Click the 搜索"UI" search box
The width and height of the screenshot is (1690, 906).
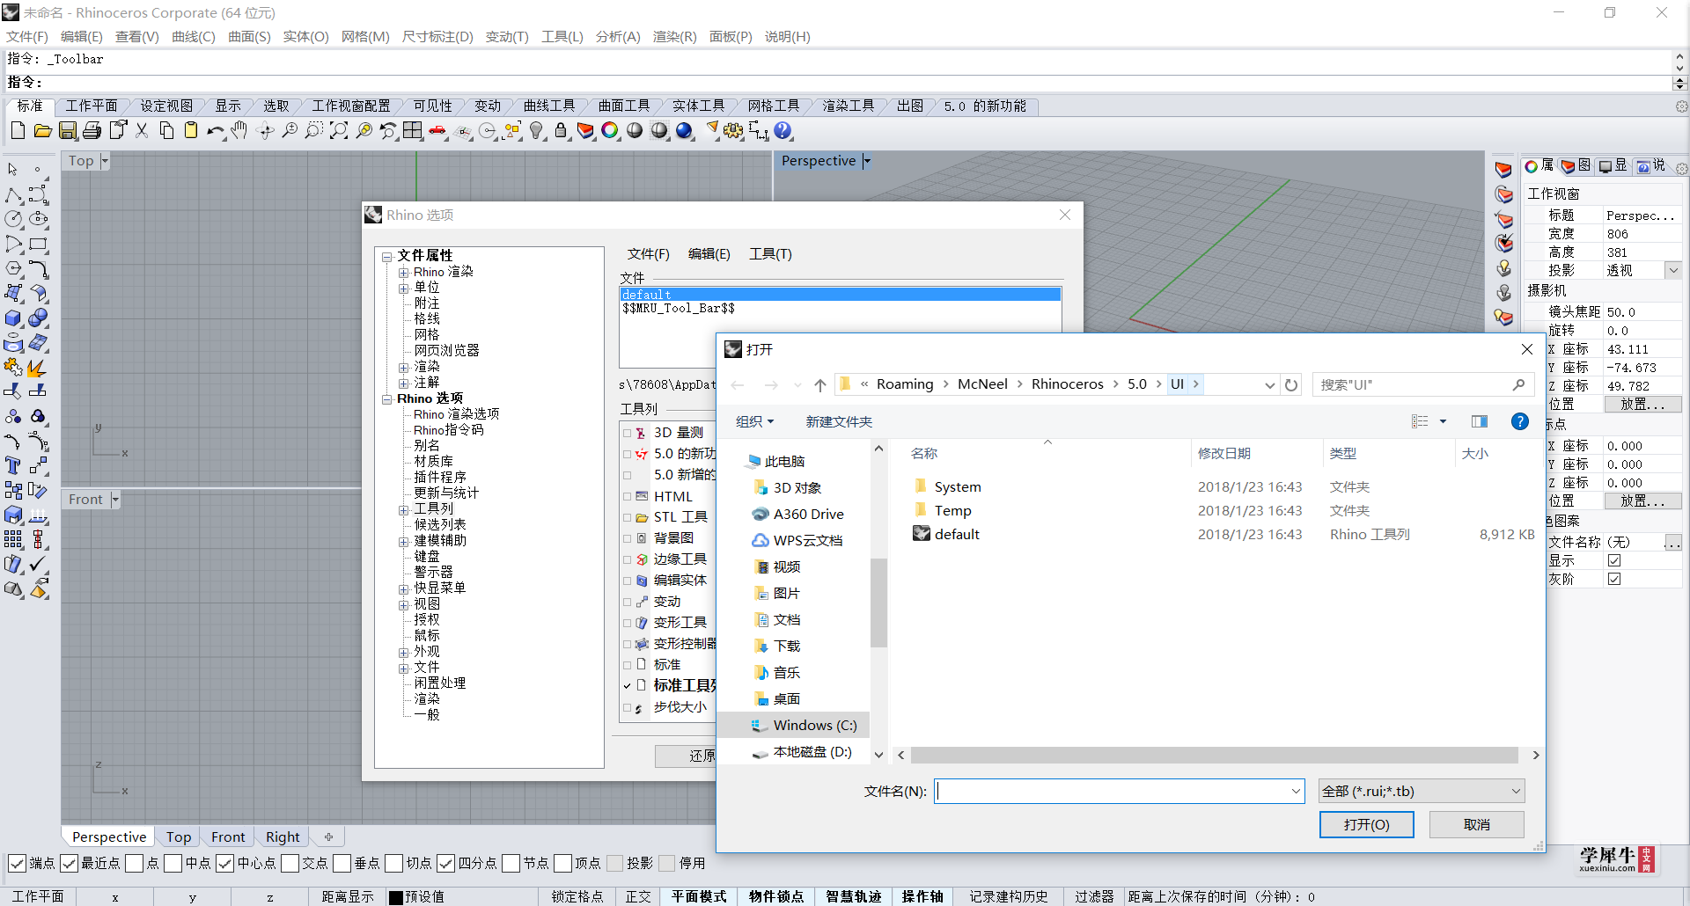pos(1422,384)
